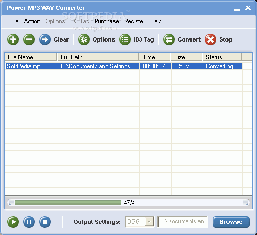Click the Browse button
Screen dimensions: 257x235
pos(231,222)
